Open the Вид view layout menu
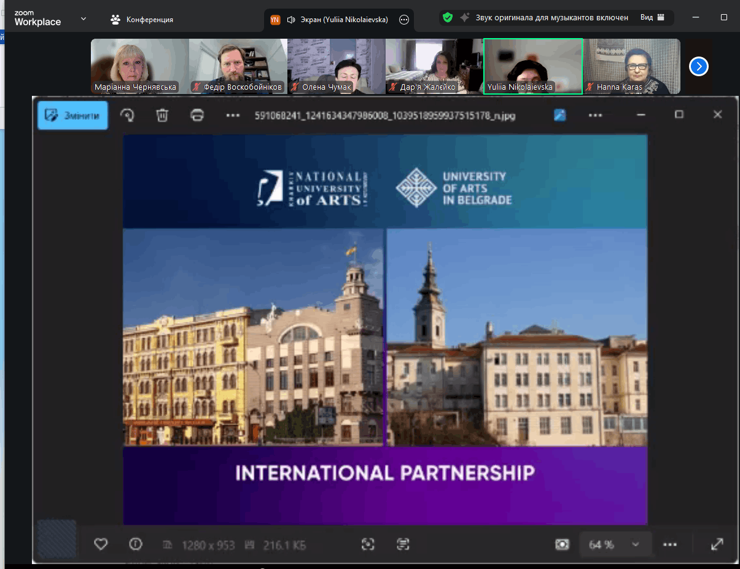The image size is (740, 569). 652,18
